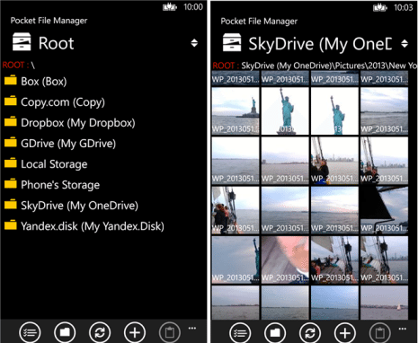The height and width of the screenshot is (343, 418).
Task: Tap the clock showing 10:03
Action: click(x=404, y=7)
